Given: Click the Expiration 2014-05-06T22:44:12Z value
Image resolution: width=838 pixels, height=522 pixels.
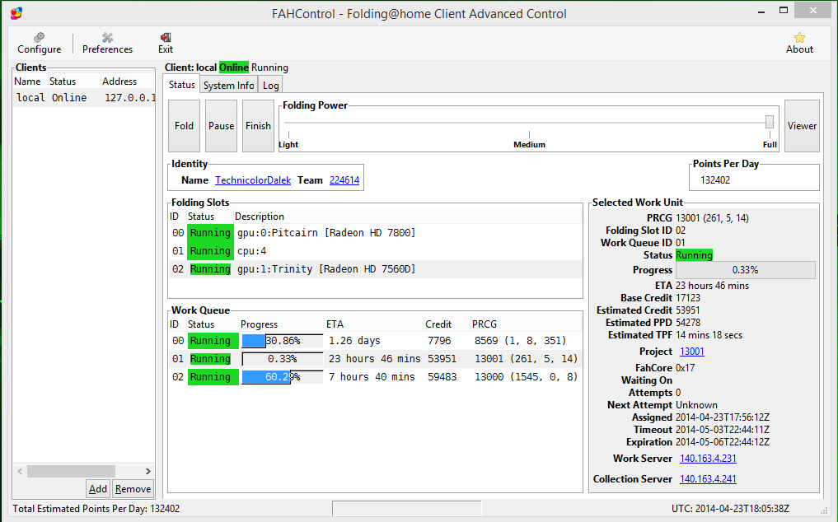Looking at the screenshot, I should tap(723, 442).
